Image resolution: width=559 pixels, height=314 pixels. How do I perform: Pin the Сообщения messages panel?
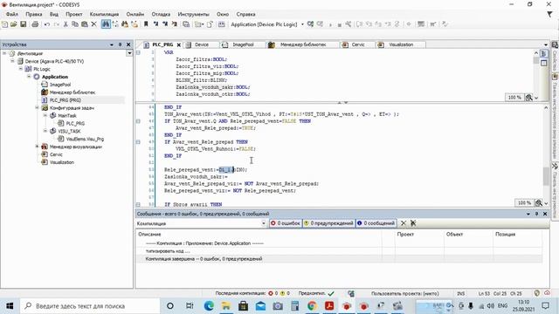point(536,214)
